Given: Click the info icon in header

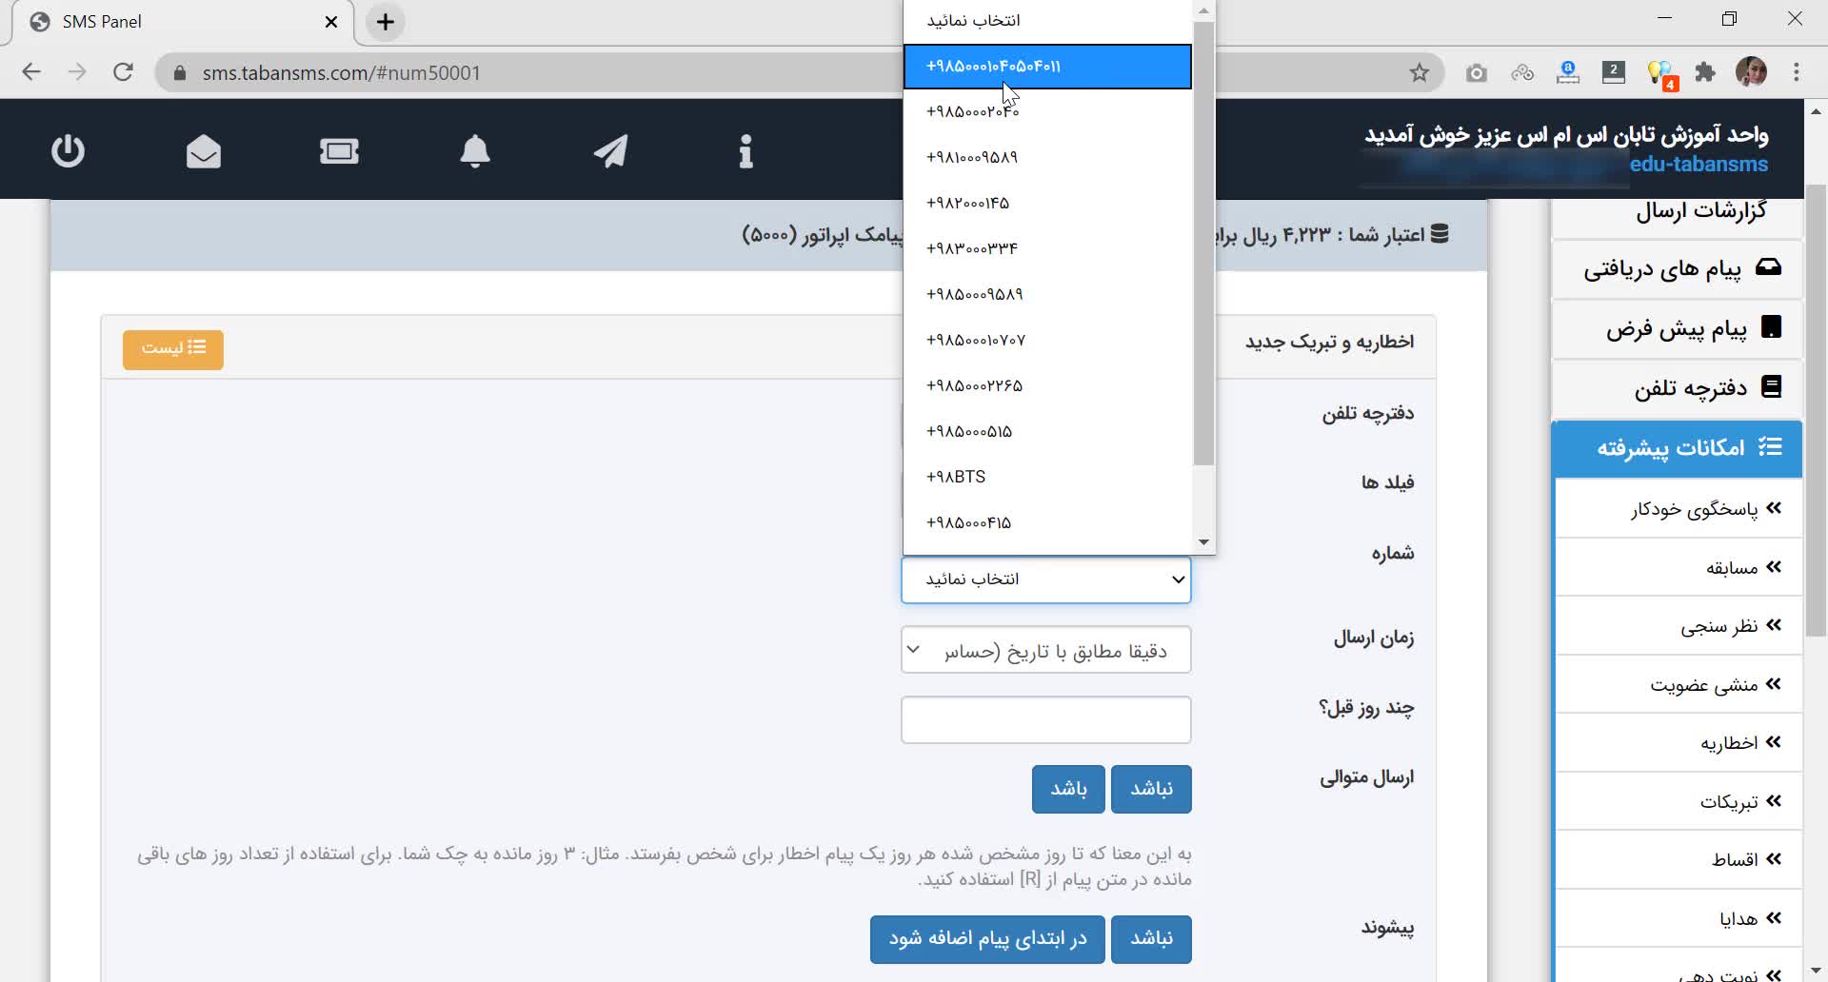Looking at the screenshot, I should pos(745,151).
